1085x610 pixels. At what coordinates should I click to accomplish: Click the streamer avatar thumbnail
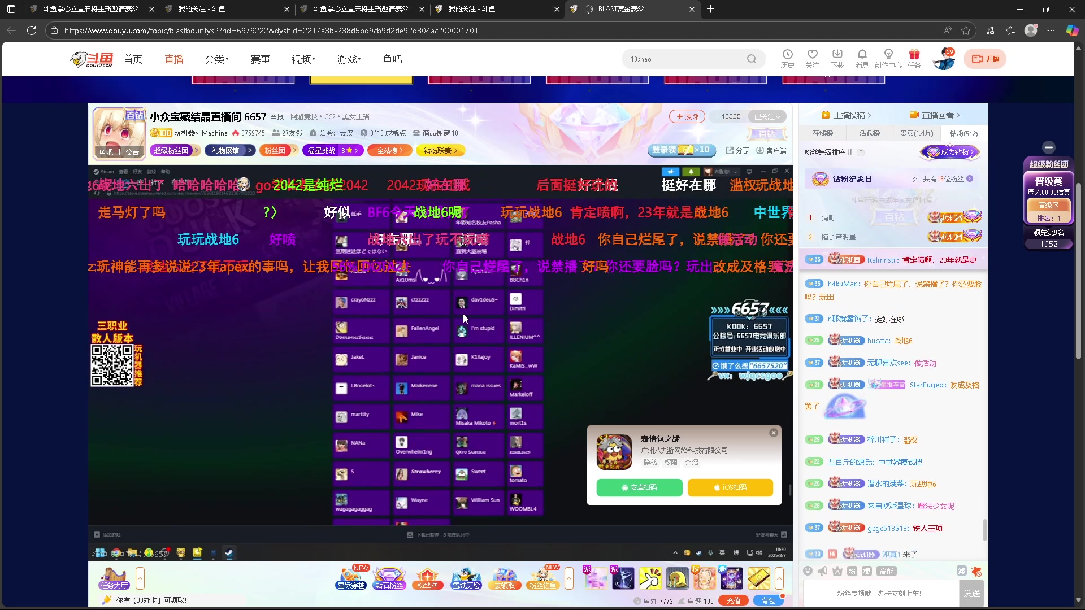118,133
